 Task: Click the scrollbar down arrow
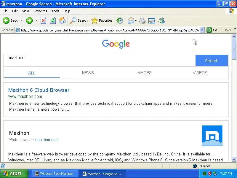click(x=234, y=159)
